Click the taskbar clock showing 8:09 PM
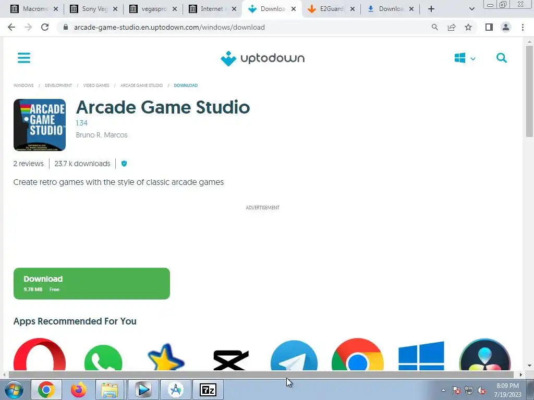534x400 pixels. [x=507, y=390]
